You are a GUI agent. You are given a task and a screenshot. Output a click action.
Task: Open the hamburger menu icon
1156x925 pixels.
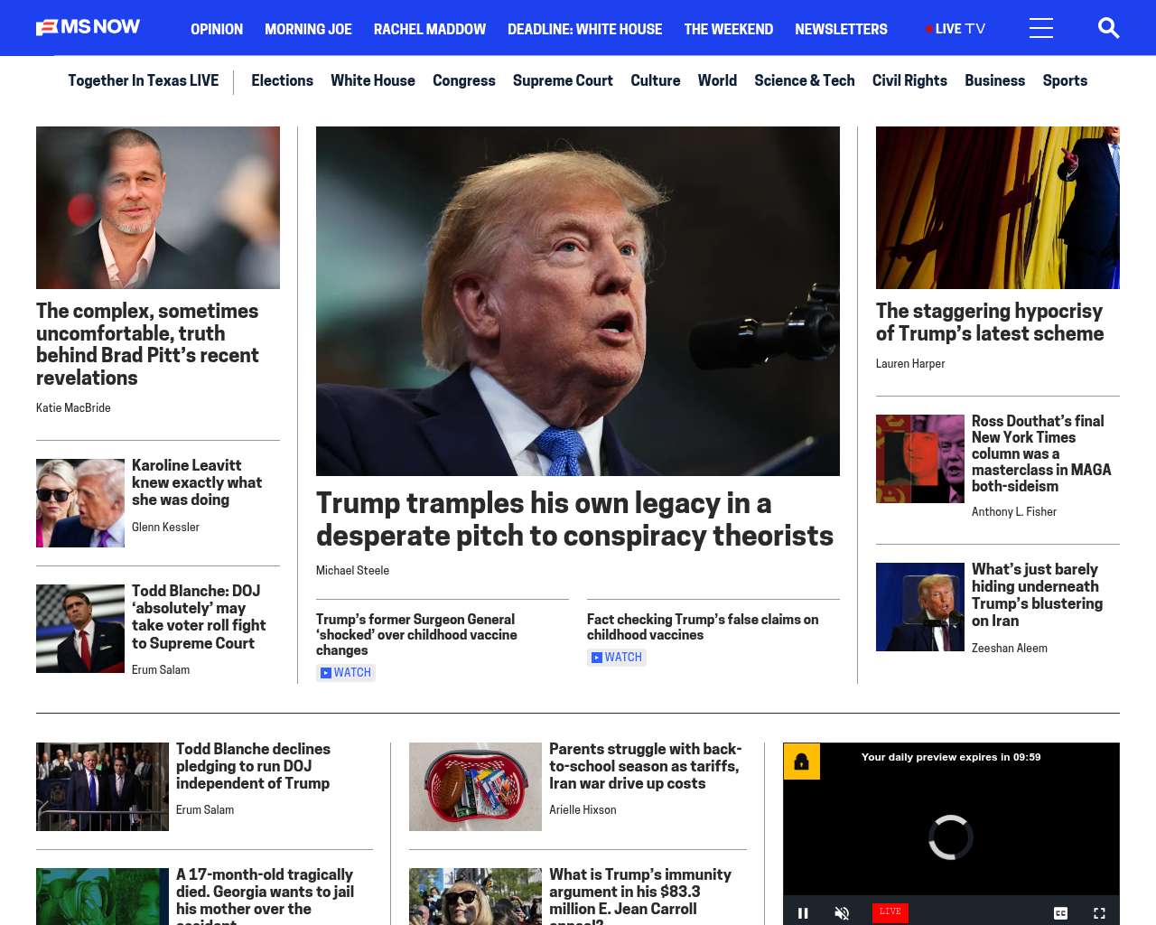click(1041, 28)
